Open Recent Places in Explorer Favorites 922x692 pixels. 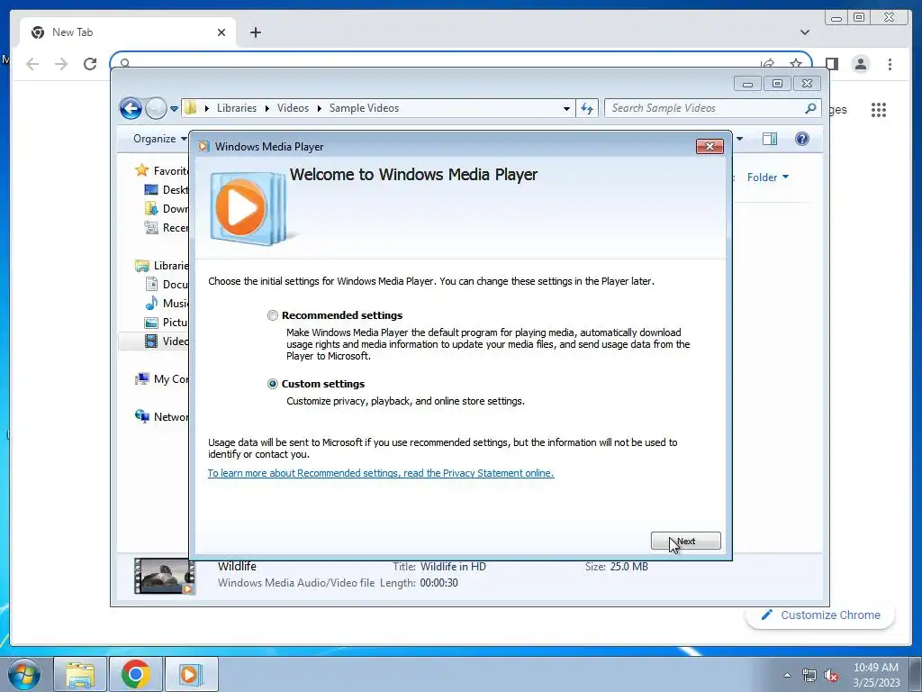click(167, 228)
